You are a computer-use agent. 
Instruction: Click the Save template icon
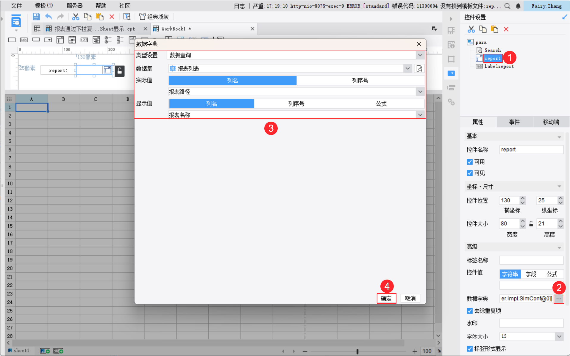tap(36, 17)
